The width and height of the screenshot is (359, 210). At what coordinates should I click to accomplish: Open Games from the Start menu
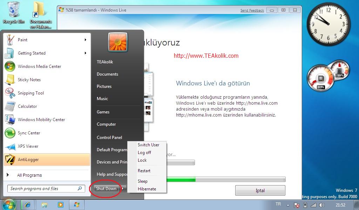[x=103, y=112]
